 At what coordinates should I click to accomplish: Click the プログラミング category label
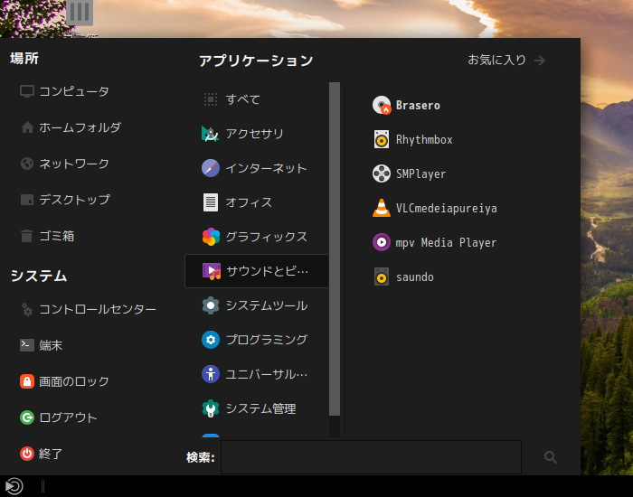click(267, 340)
